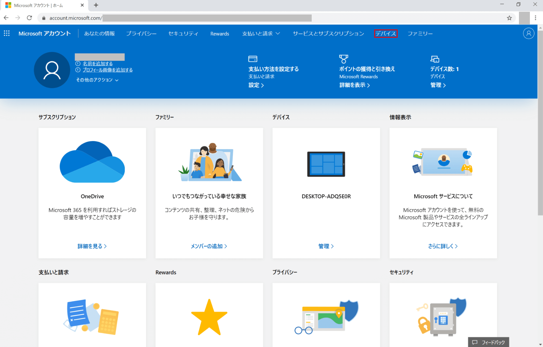Open the デバイス nav item

(x=386, y=34)
